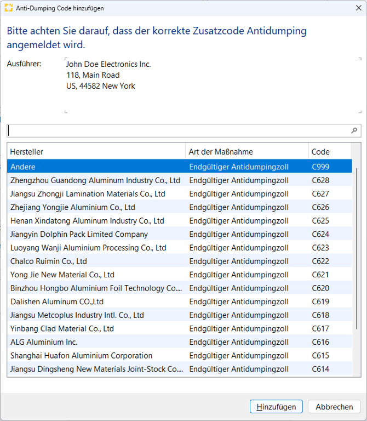Click the magnifier search icon

click(x=354, y=130)
